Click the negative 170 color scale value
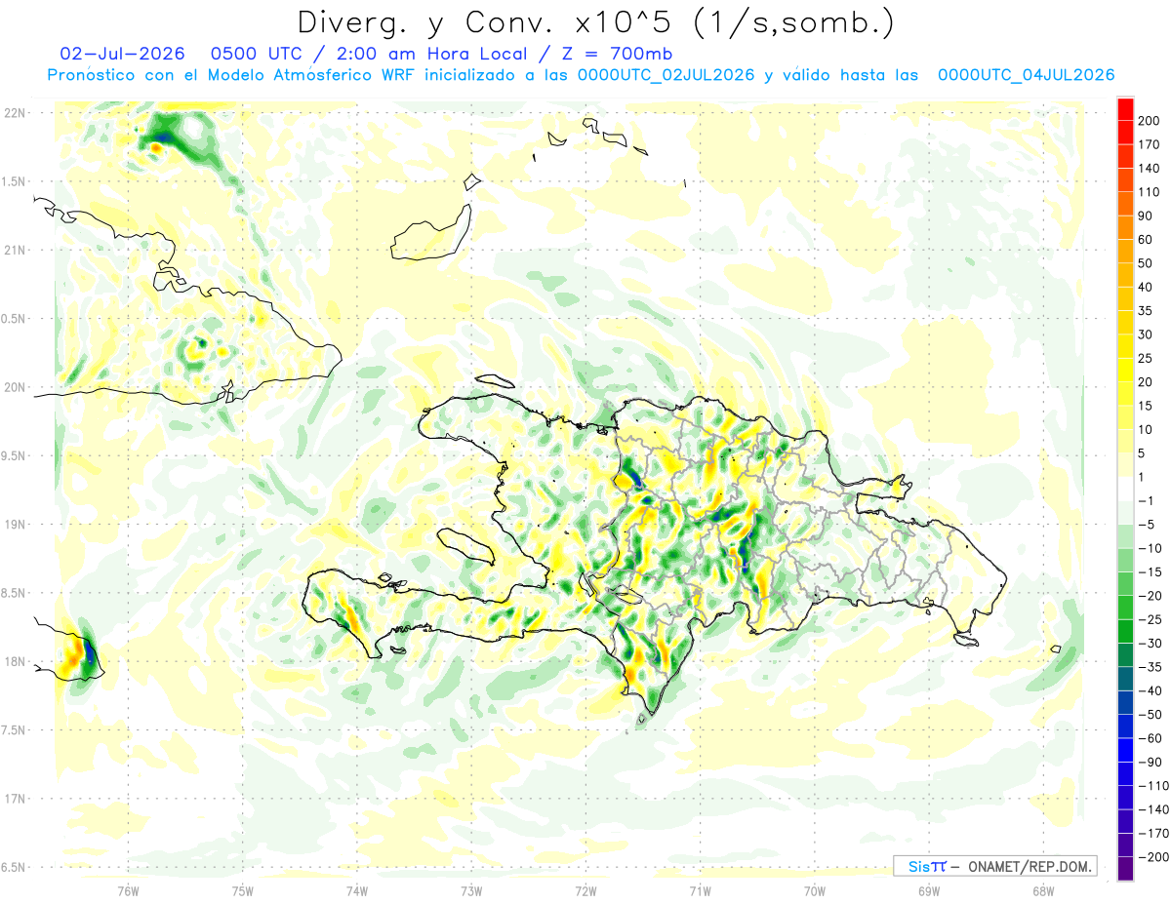Screen dimensions: 1171x904 (x=1153, y=834)
